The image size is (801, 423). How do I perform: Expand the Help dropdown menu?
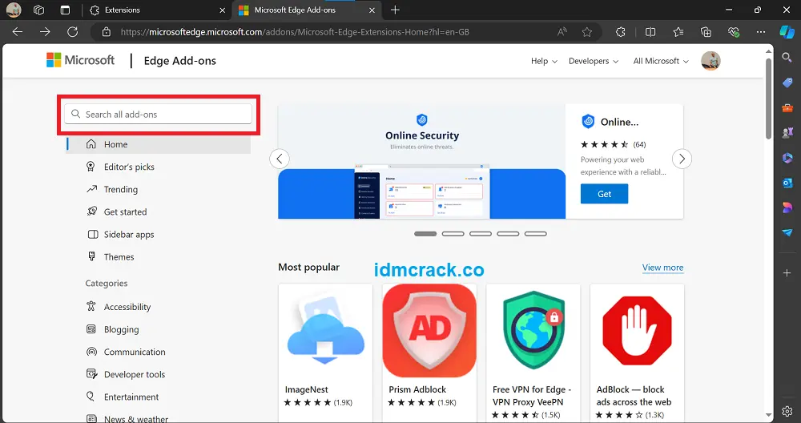[544, 61]
